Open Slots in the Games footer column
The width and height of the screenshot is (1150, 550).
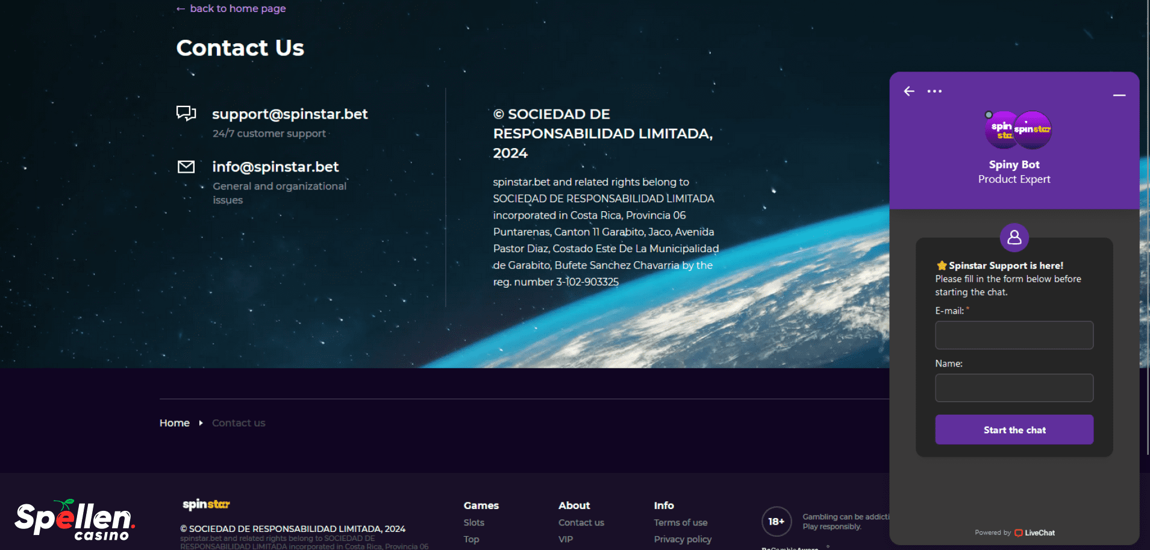coord(474,522)
